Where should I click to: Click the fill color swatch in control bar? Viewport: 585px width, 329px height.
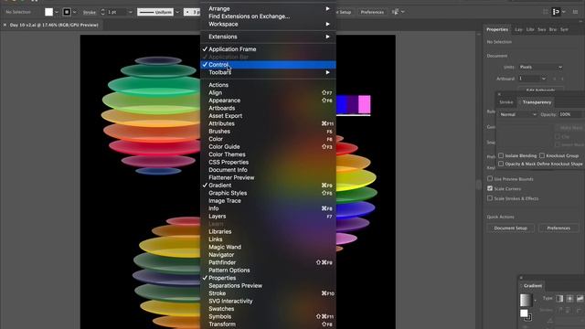click(x=48, y=12)
